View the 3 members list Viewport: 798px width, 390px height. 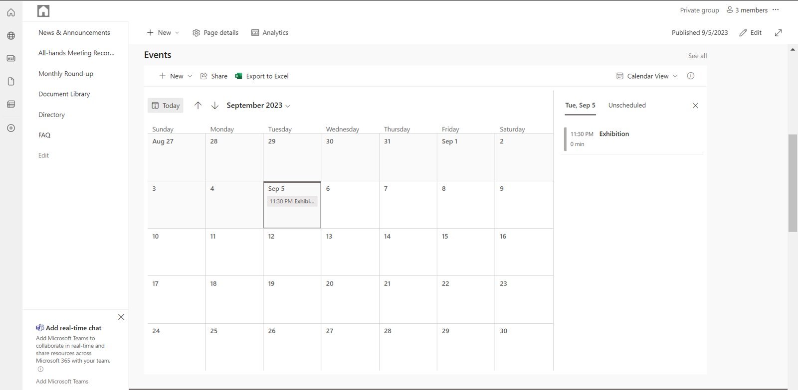click(747, 10)
